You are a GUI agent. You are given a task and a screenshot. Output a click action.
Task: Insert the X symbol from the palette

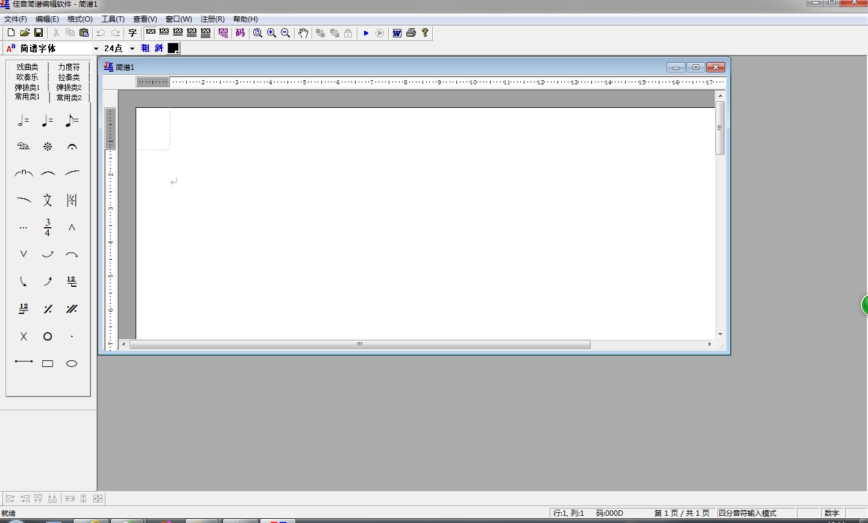tap(24, 336)
